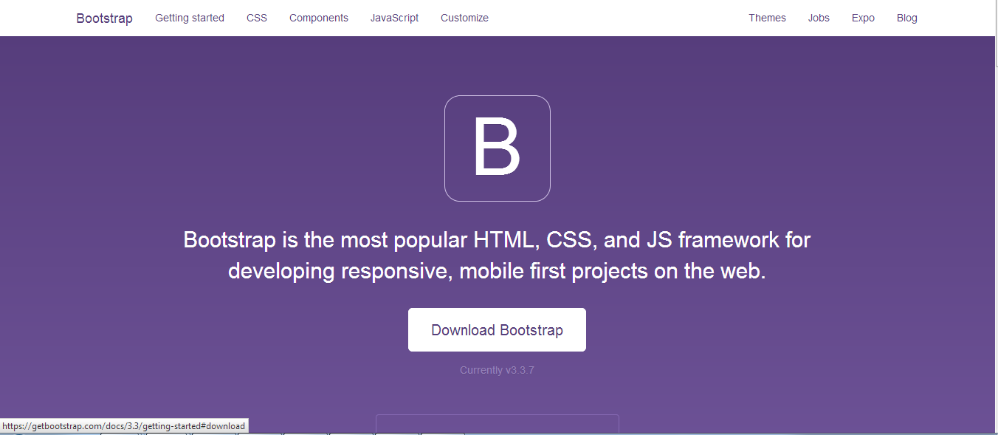Click inside the rounded 'B' logo container
Image resolution: width=998 pixels, height=435 pixels.
pos(497,148)
